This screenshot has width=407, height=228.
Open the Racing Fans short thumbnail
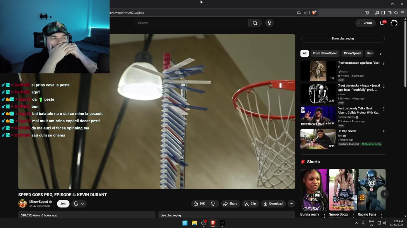[x=372, y=190]
